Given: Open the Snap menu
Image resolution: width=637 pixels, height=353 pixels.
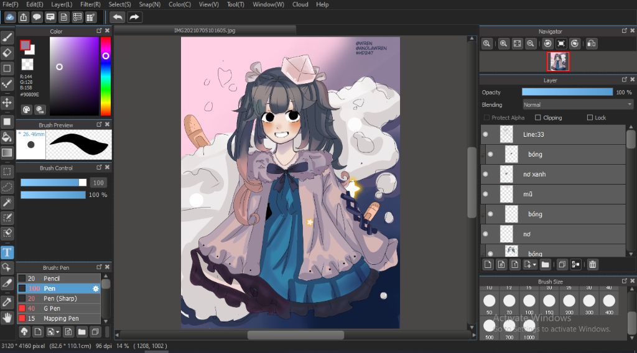Looking at the screenshot, I should pyautogui.click(x=149, y=4).
